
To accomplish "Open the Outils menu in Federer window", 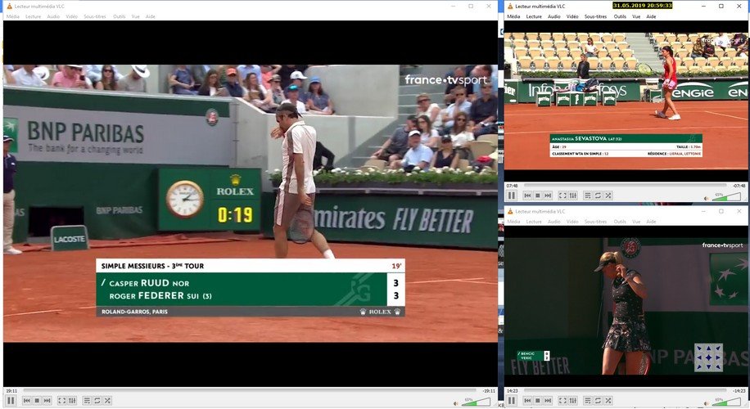I will 119,16.
